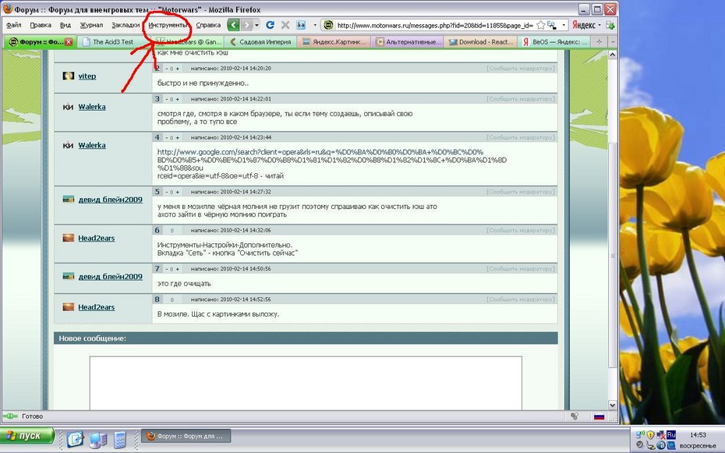Close the active Форум tab
Viewport: 725px width, 453px height.
[x=69, y=41]
